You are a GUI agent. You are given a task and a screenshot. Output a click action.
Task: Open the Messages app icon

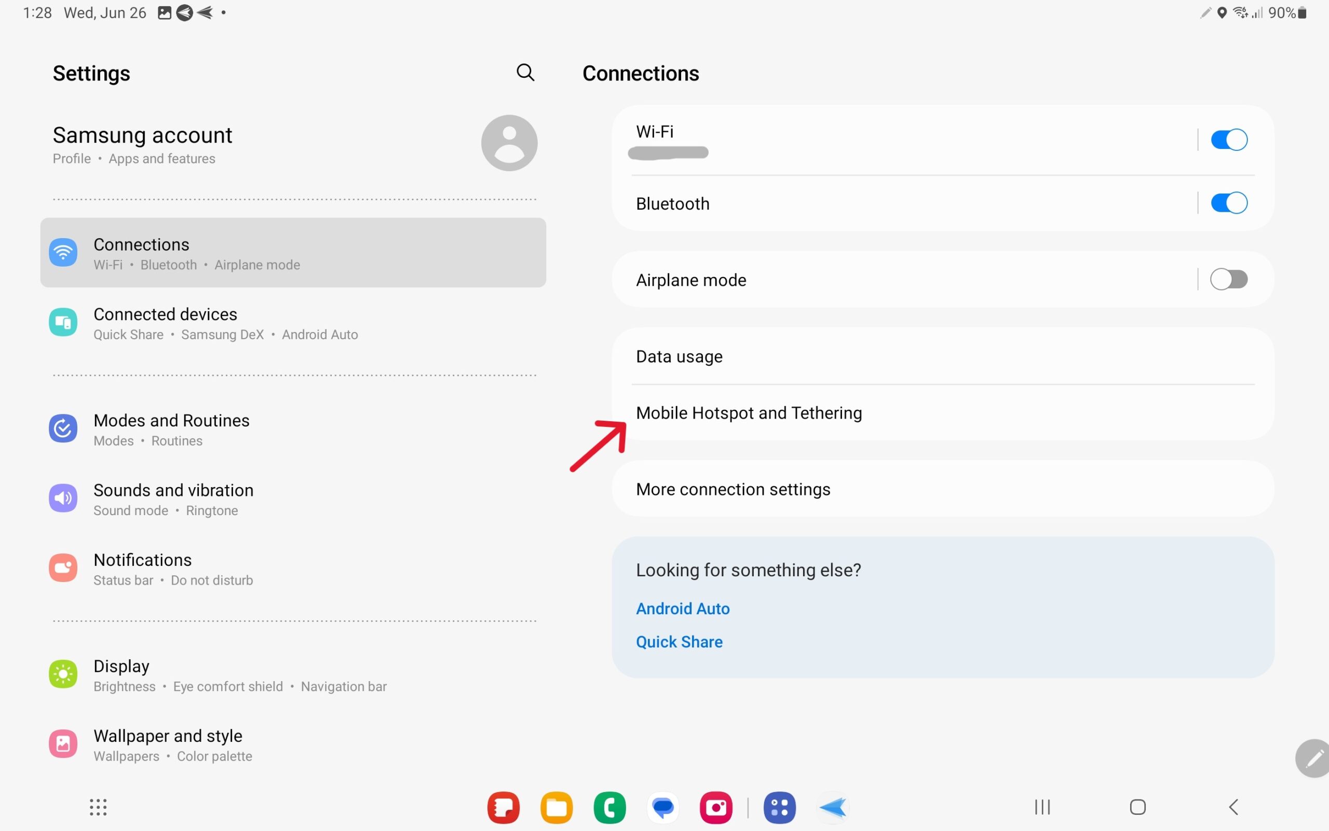(662, 807)
